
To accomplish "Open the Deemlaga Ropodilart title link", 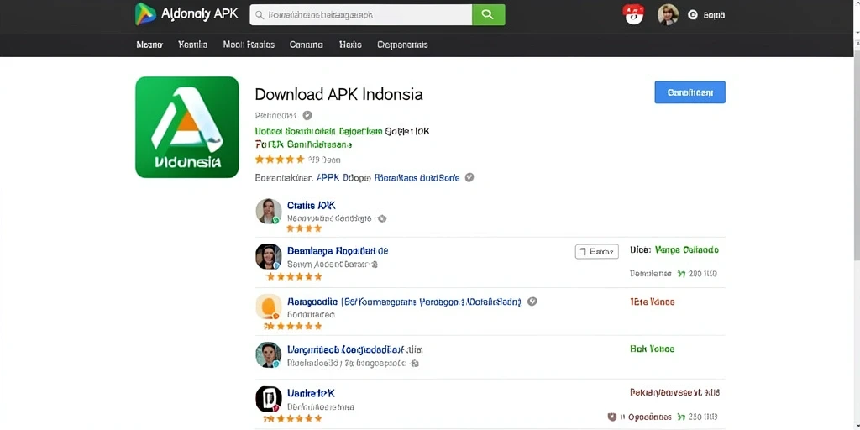I will pyautogui.click(x=338, y=250).
